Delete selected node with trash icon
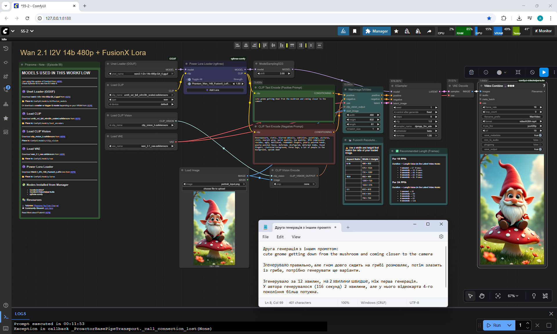The width and height of the screenshot is (557, 334). pyautogui.click(x=471, y=72)
